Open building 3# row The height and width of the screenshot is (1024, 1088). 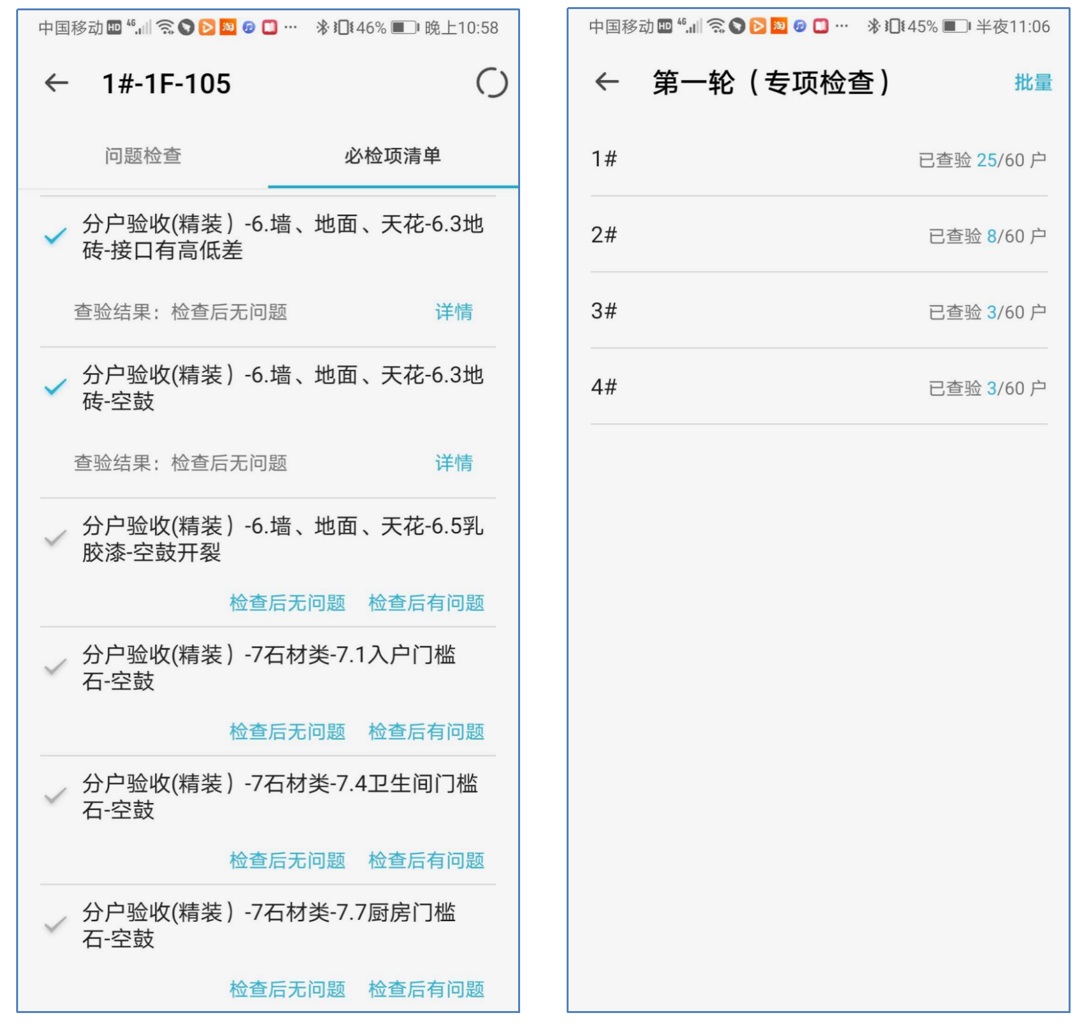[819, 311]
